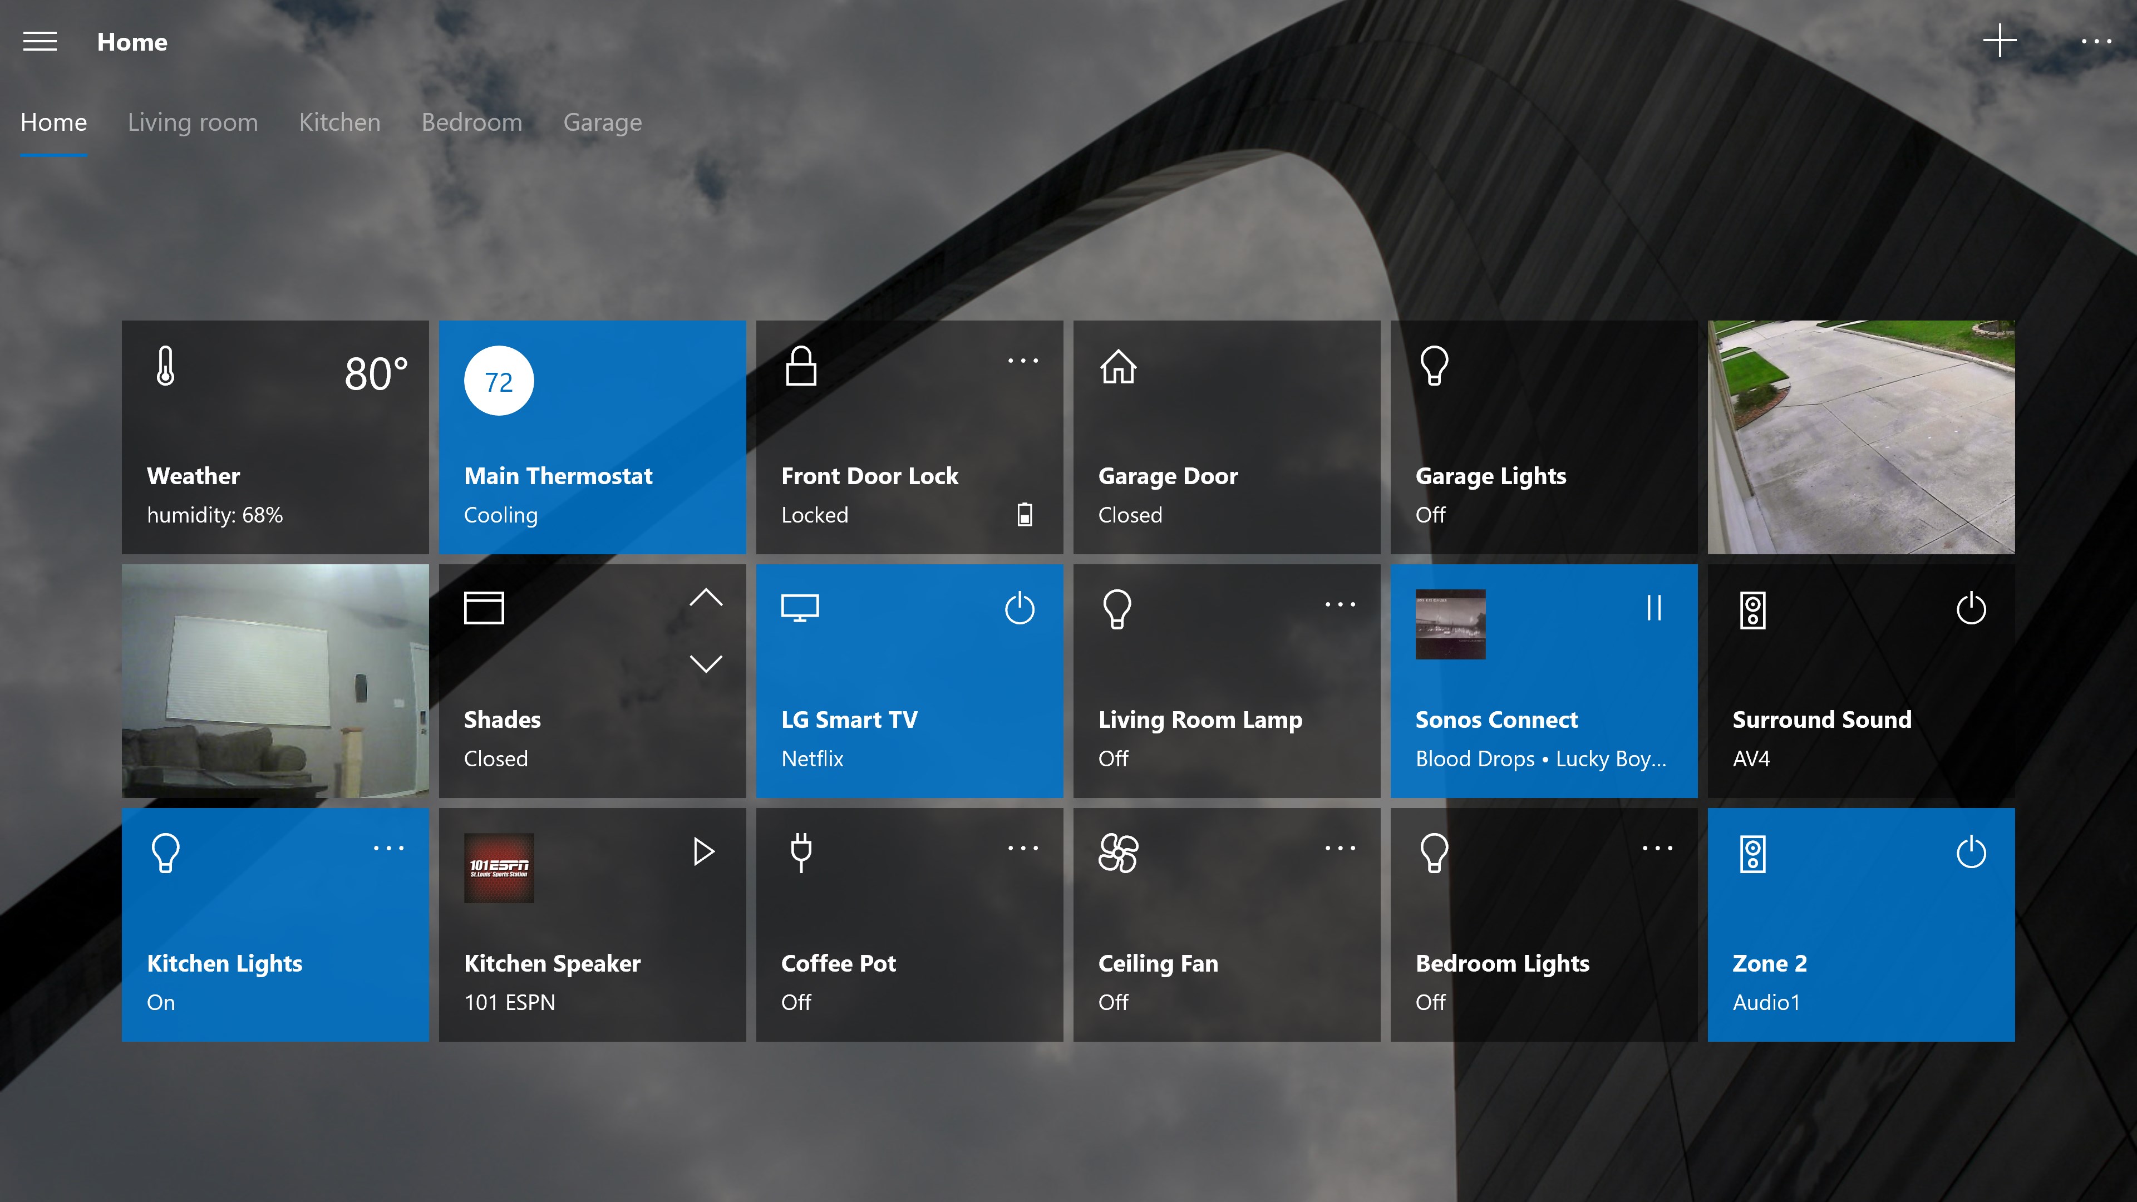Raise the Shades with the up chevron

[x=707, y=598]
